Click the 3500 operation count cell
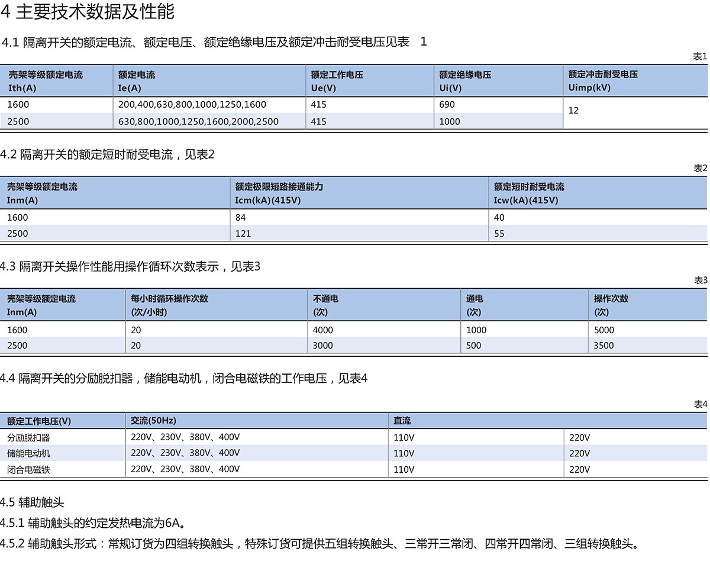 (x=604, y=346)
